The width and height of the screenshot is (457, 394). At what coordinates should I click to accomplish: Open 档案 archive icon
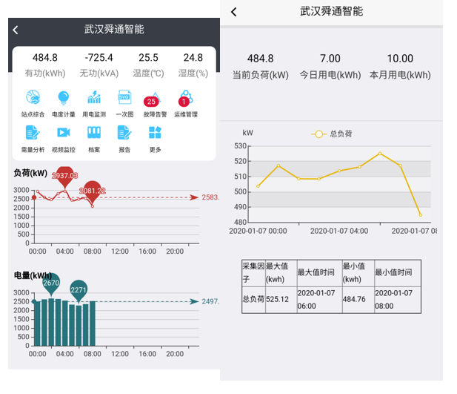pos(94,133)
